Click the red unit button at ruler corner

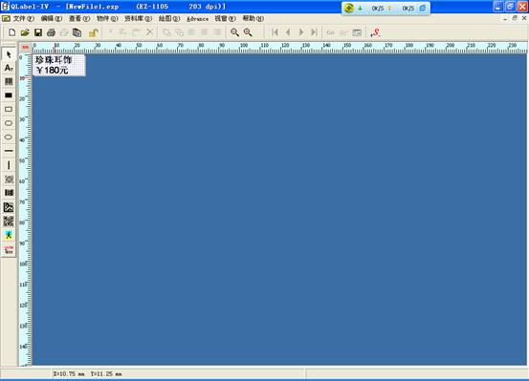[25, 47]
